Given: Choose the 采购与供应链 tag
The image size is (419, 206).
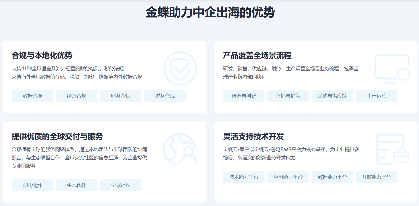Looking at the screenshot, I should click(332, 96).
